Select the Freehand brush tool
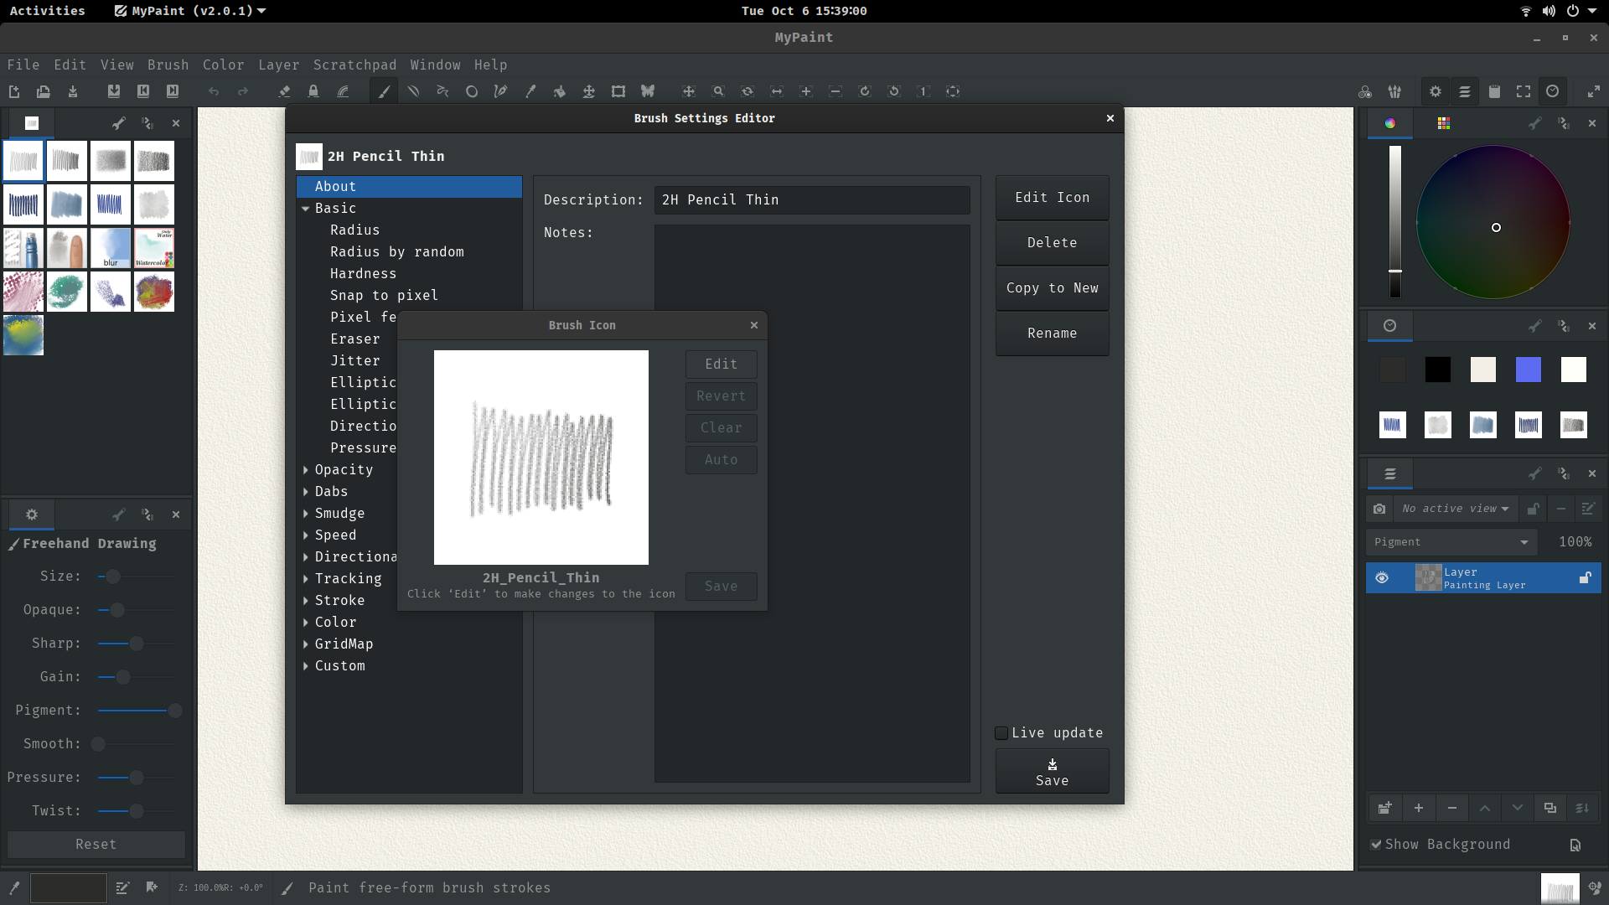1609x905 pixels. (x=384, y=91)
